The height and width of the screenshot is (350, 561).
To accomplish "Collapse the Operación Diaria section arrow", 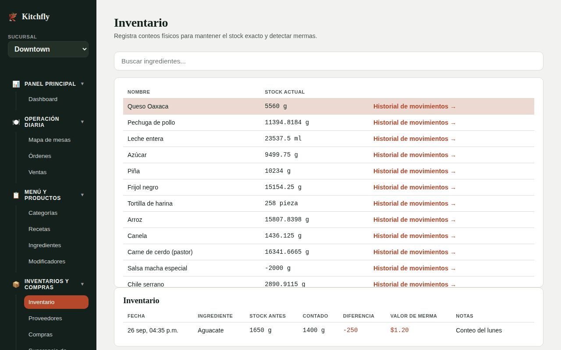I will point(82,122).
